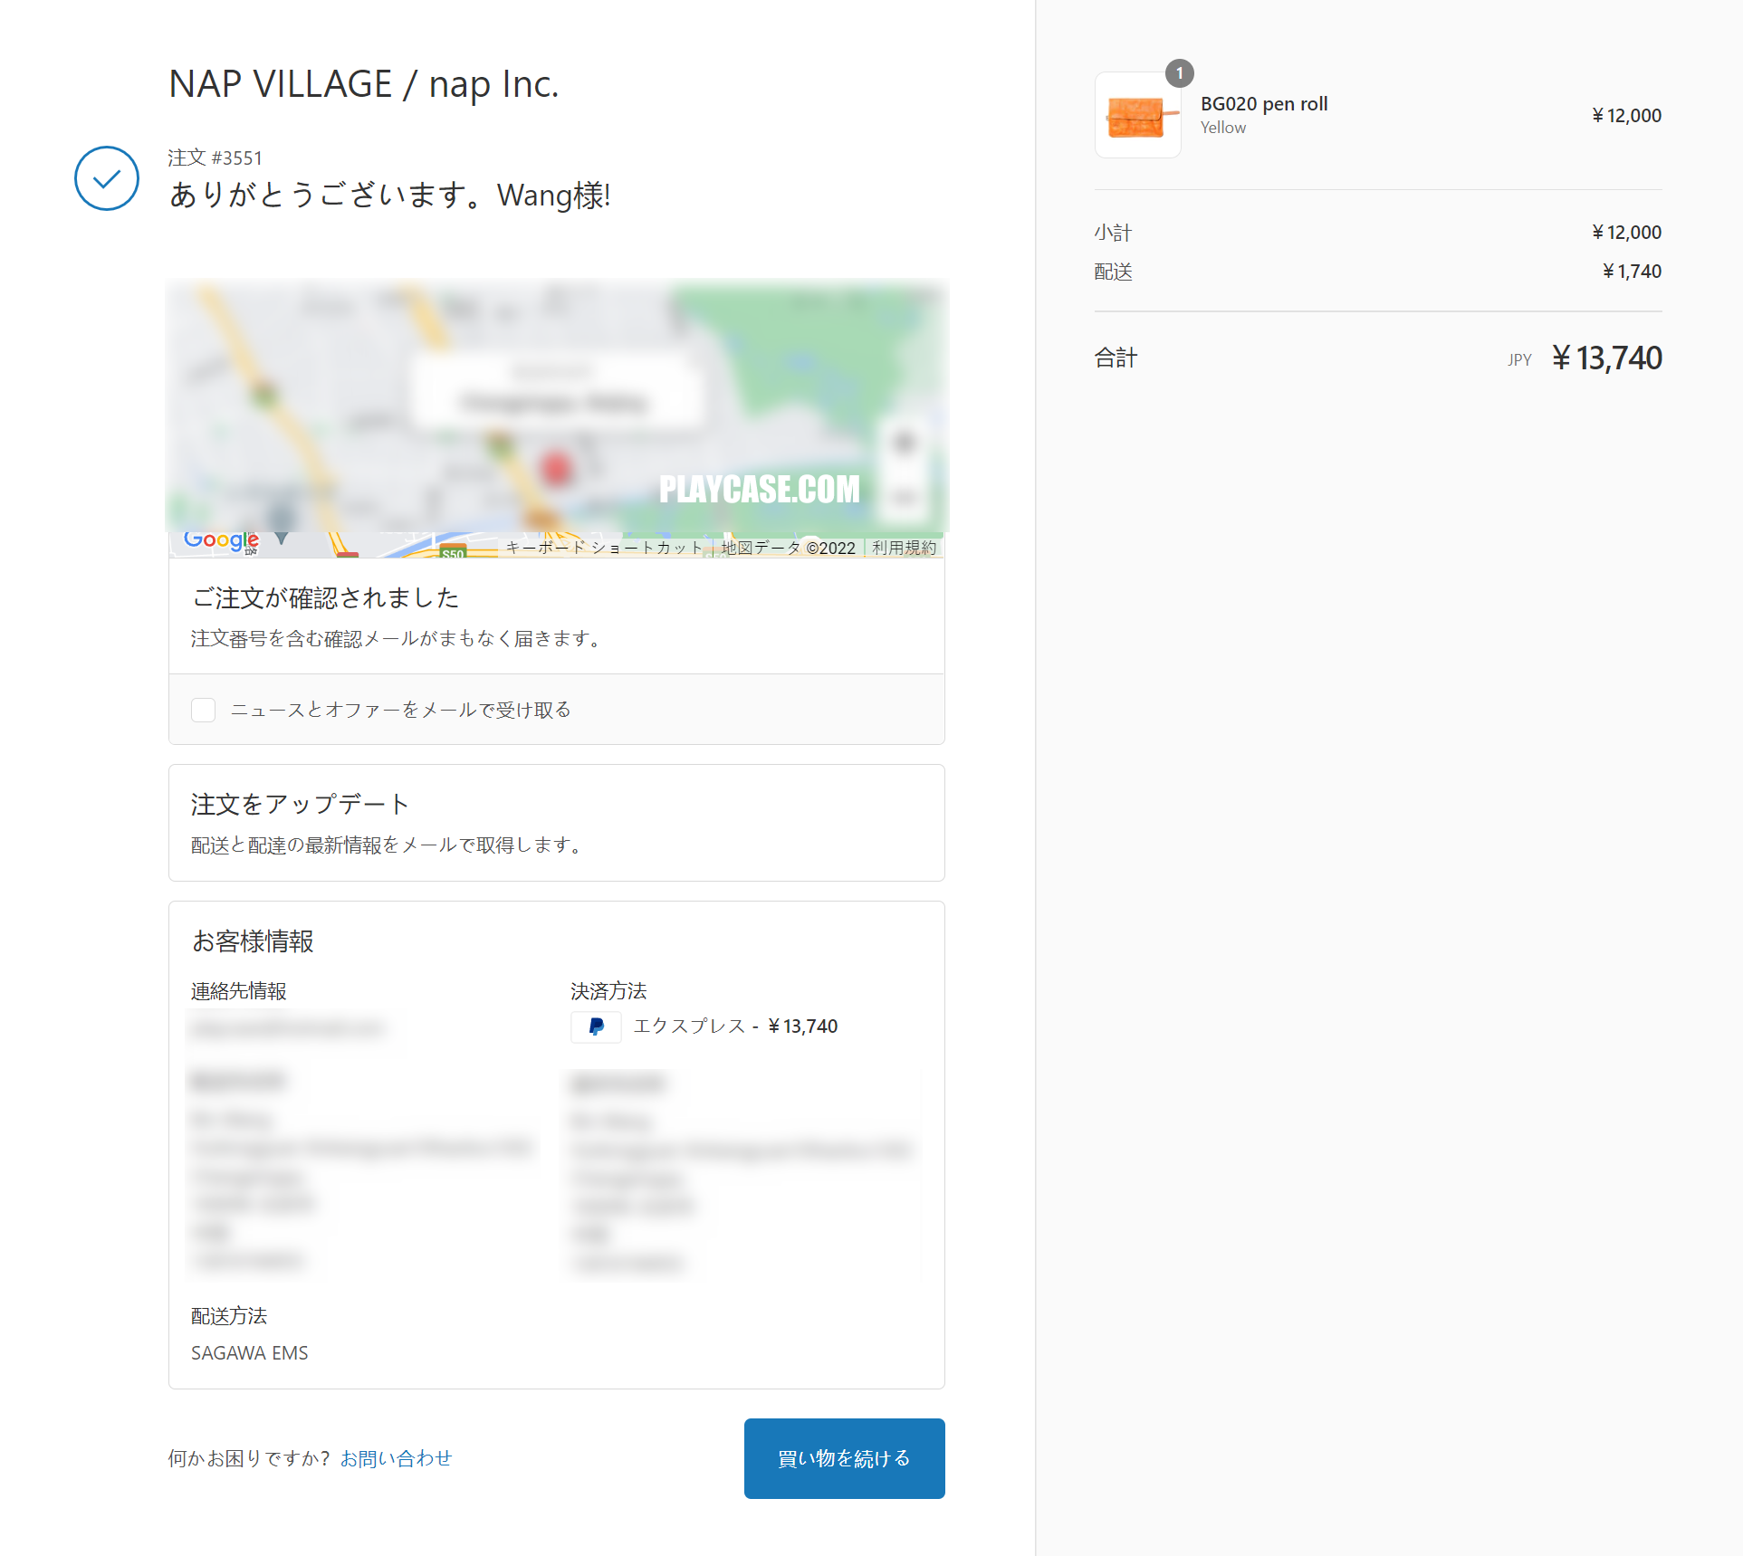The height and width of the screenshot is (1556, 1743).
Task: Click the お客様情報 heading
Action: tap(253, 941)
